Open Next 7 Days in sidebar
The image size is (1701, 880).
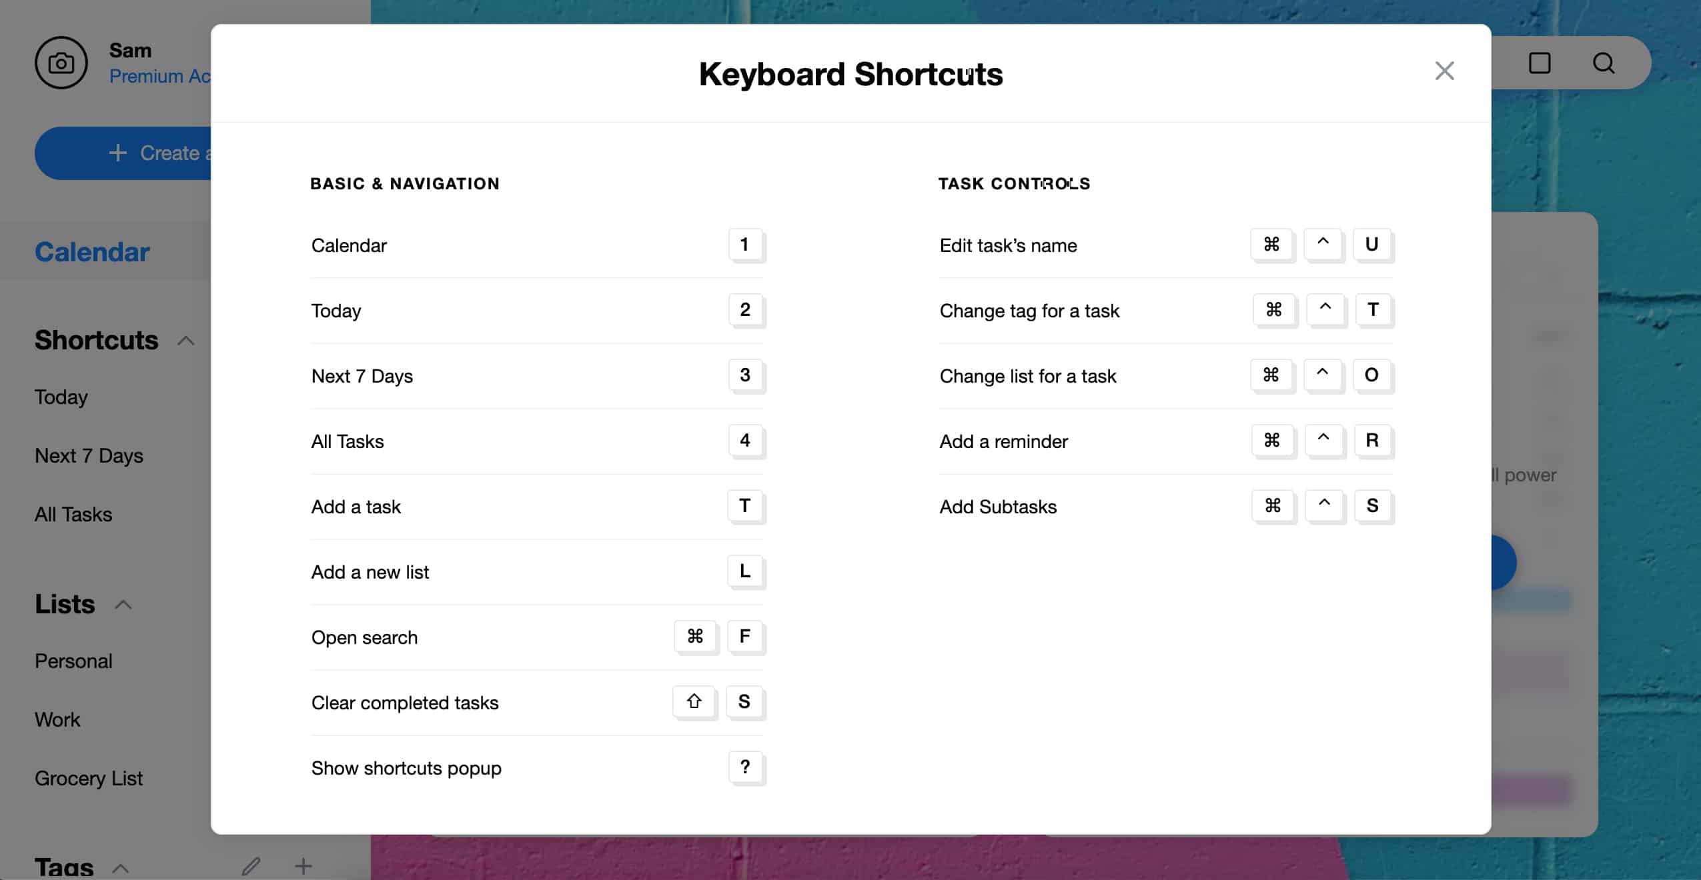pyautogui.click(x=89, y=456)
